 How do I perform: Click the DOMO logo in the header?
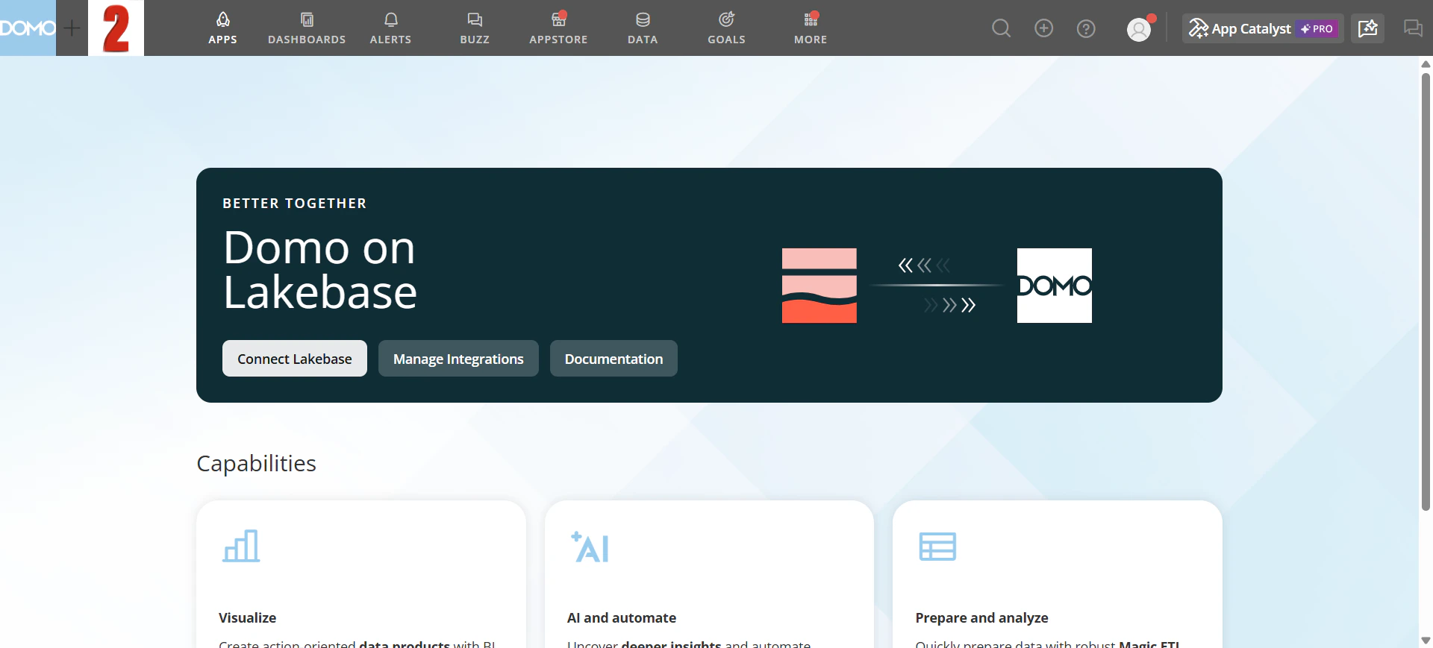point(28,28)
